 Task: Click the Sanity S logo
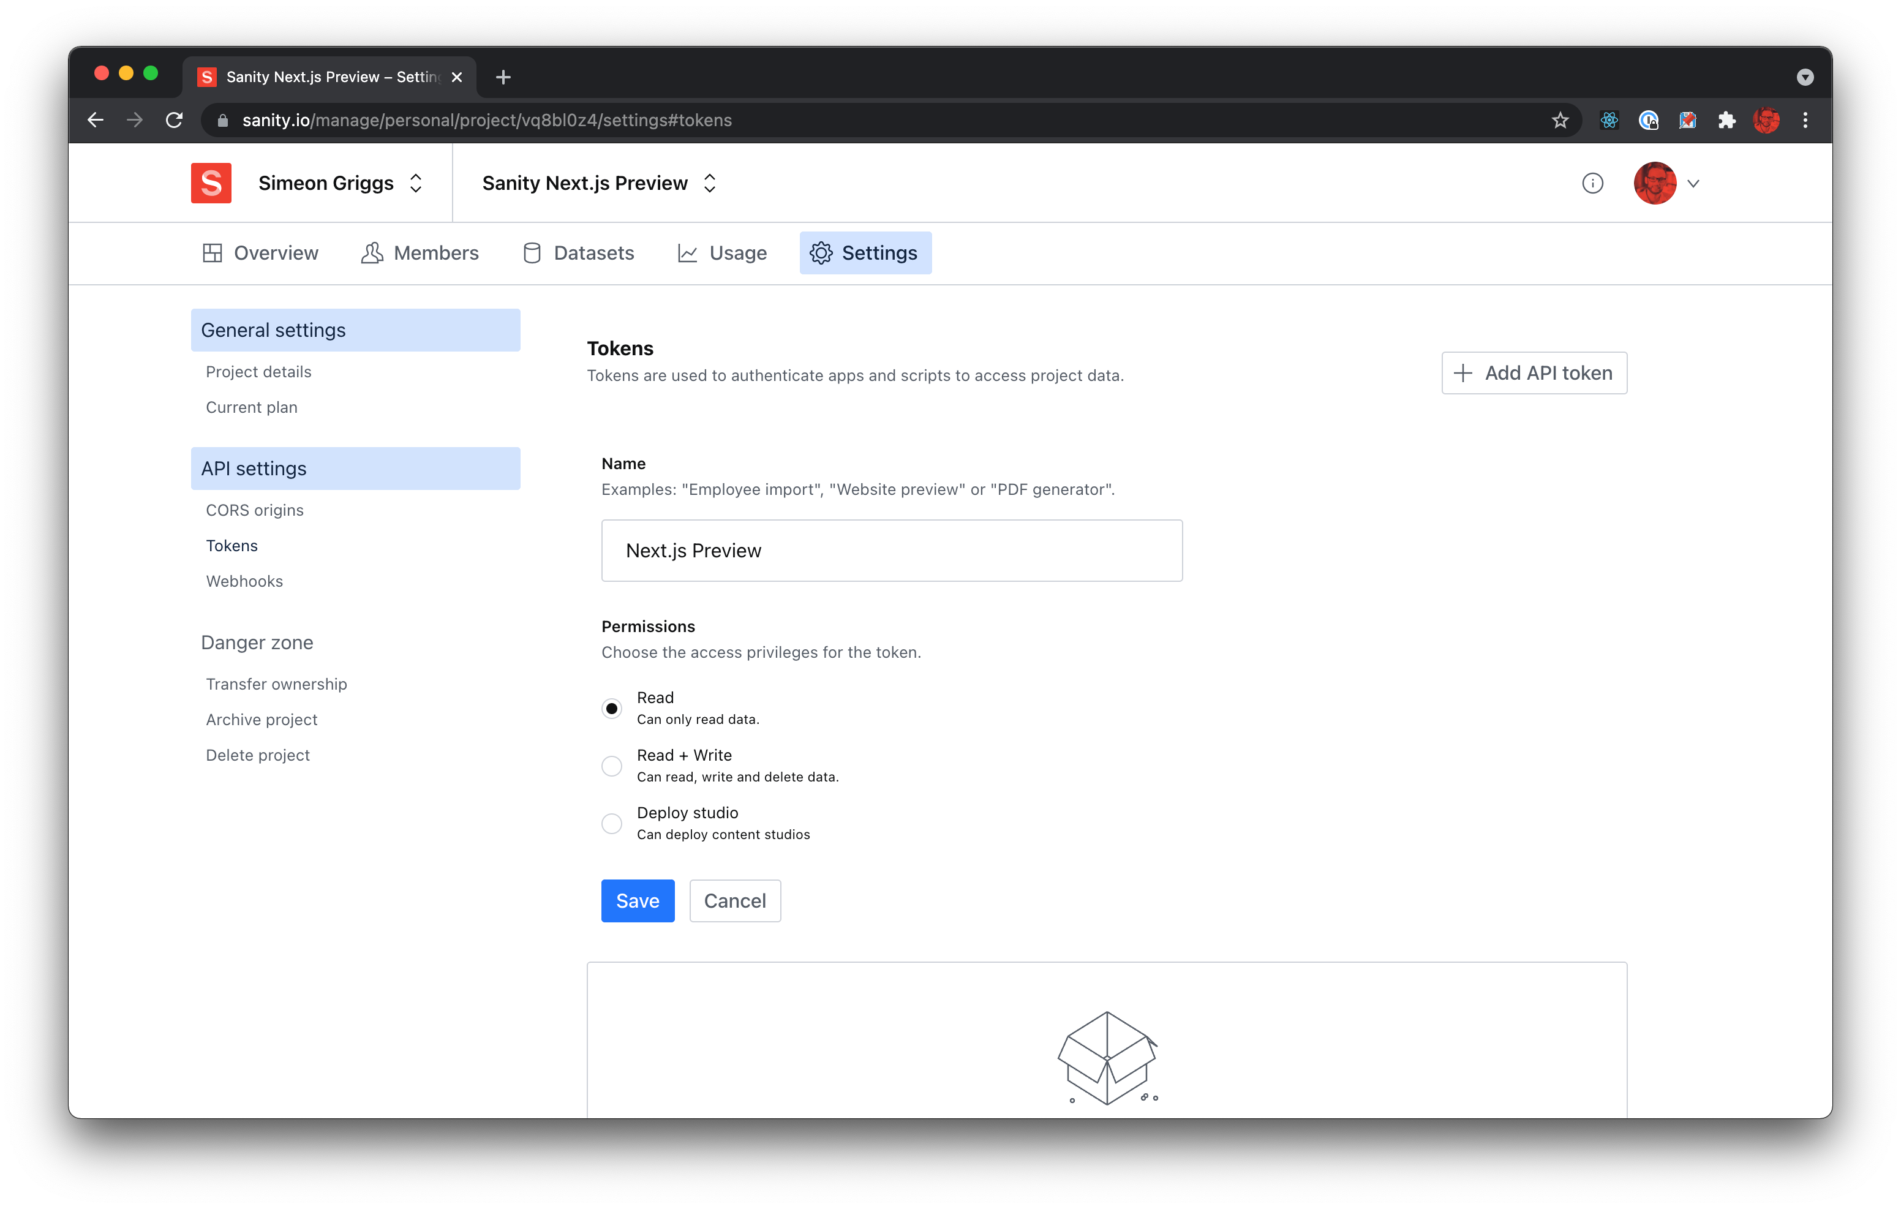pos(211,183)
